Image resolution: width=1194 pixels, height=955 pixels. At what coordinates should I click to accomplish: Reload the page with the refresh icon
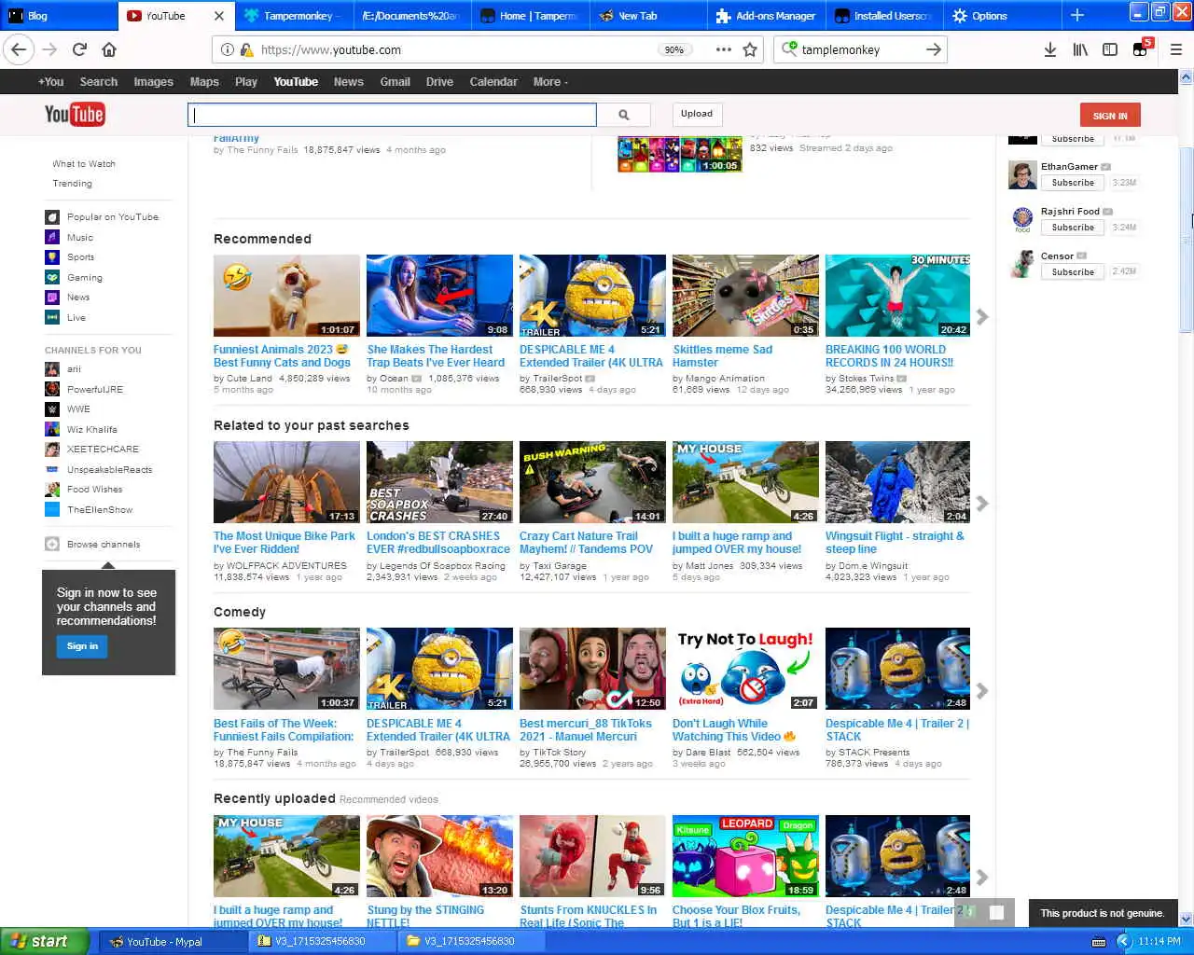pyautogui.click(x=79, y=49)
